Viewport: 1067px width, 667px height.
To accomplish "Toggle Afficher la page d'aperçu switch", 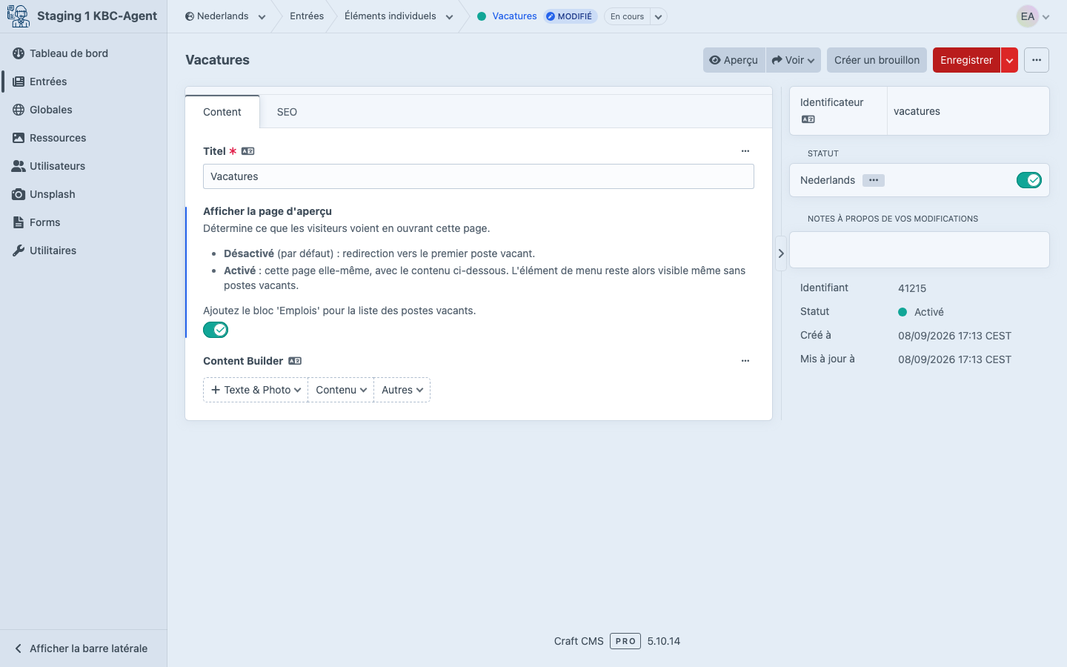I will click(x=216, y=330).
